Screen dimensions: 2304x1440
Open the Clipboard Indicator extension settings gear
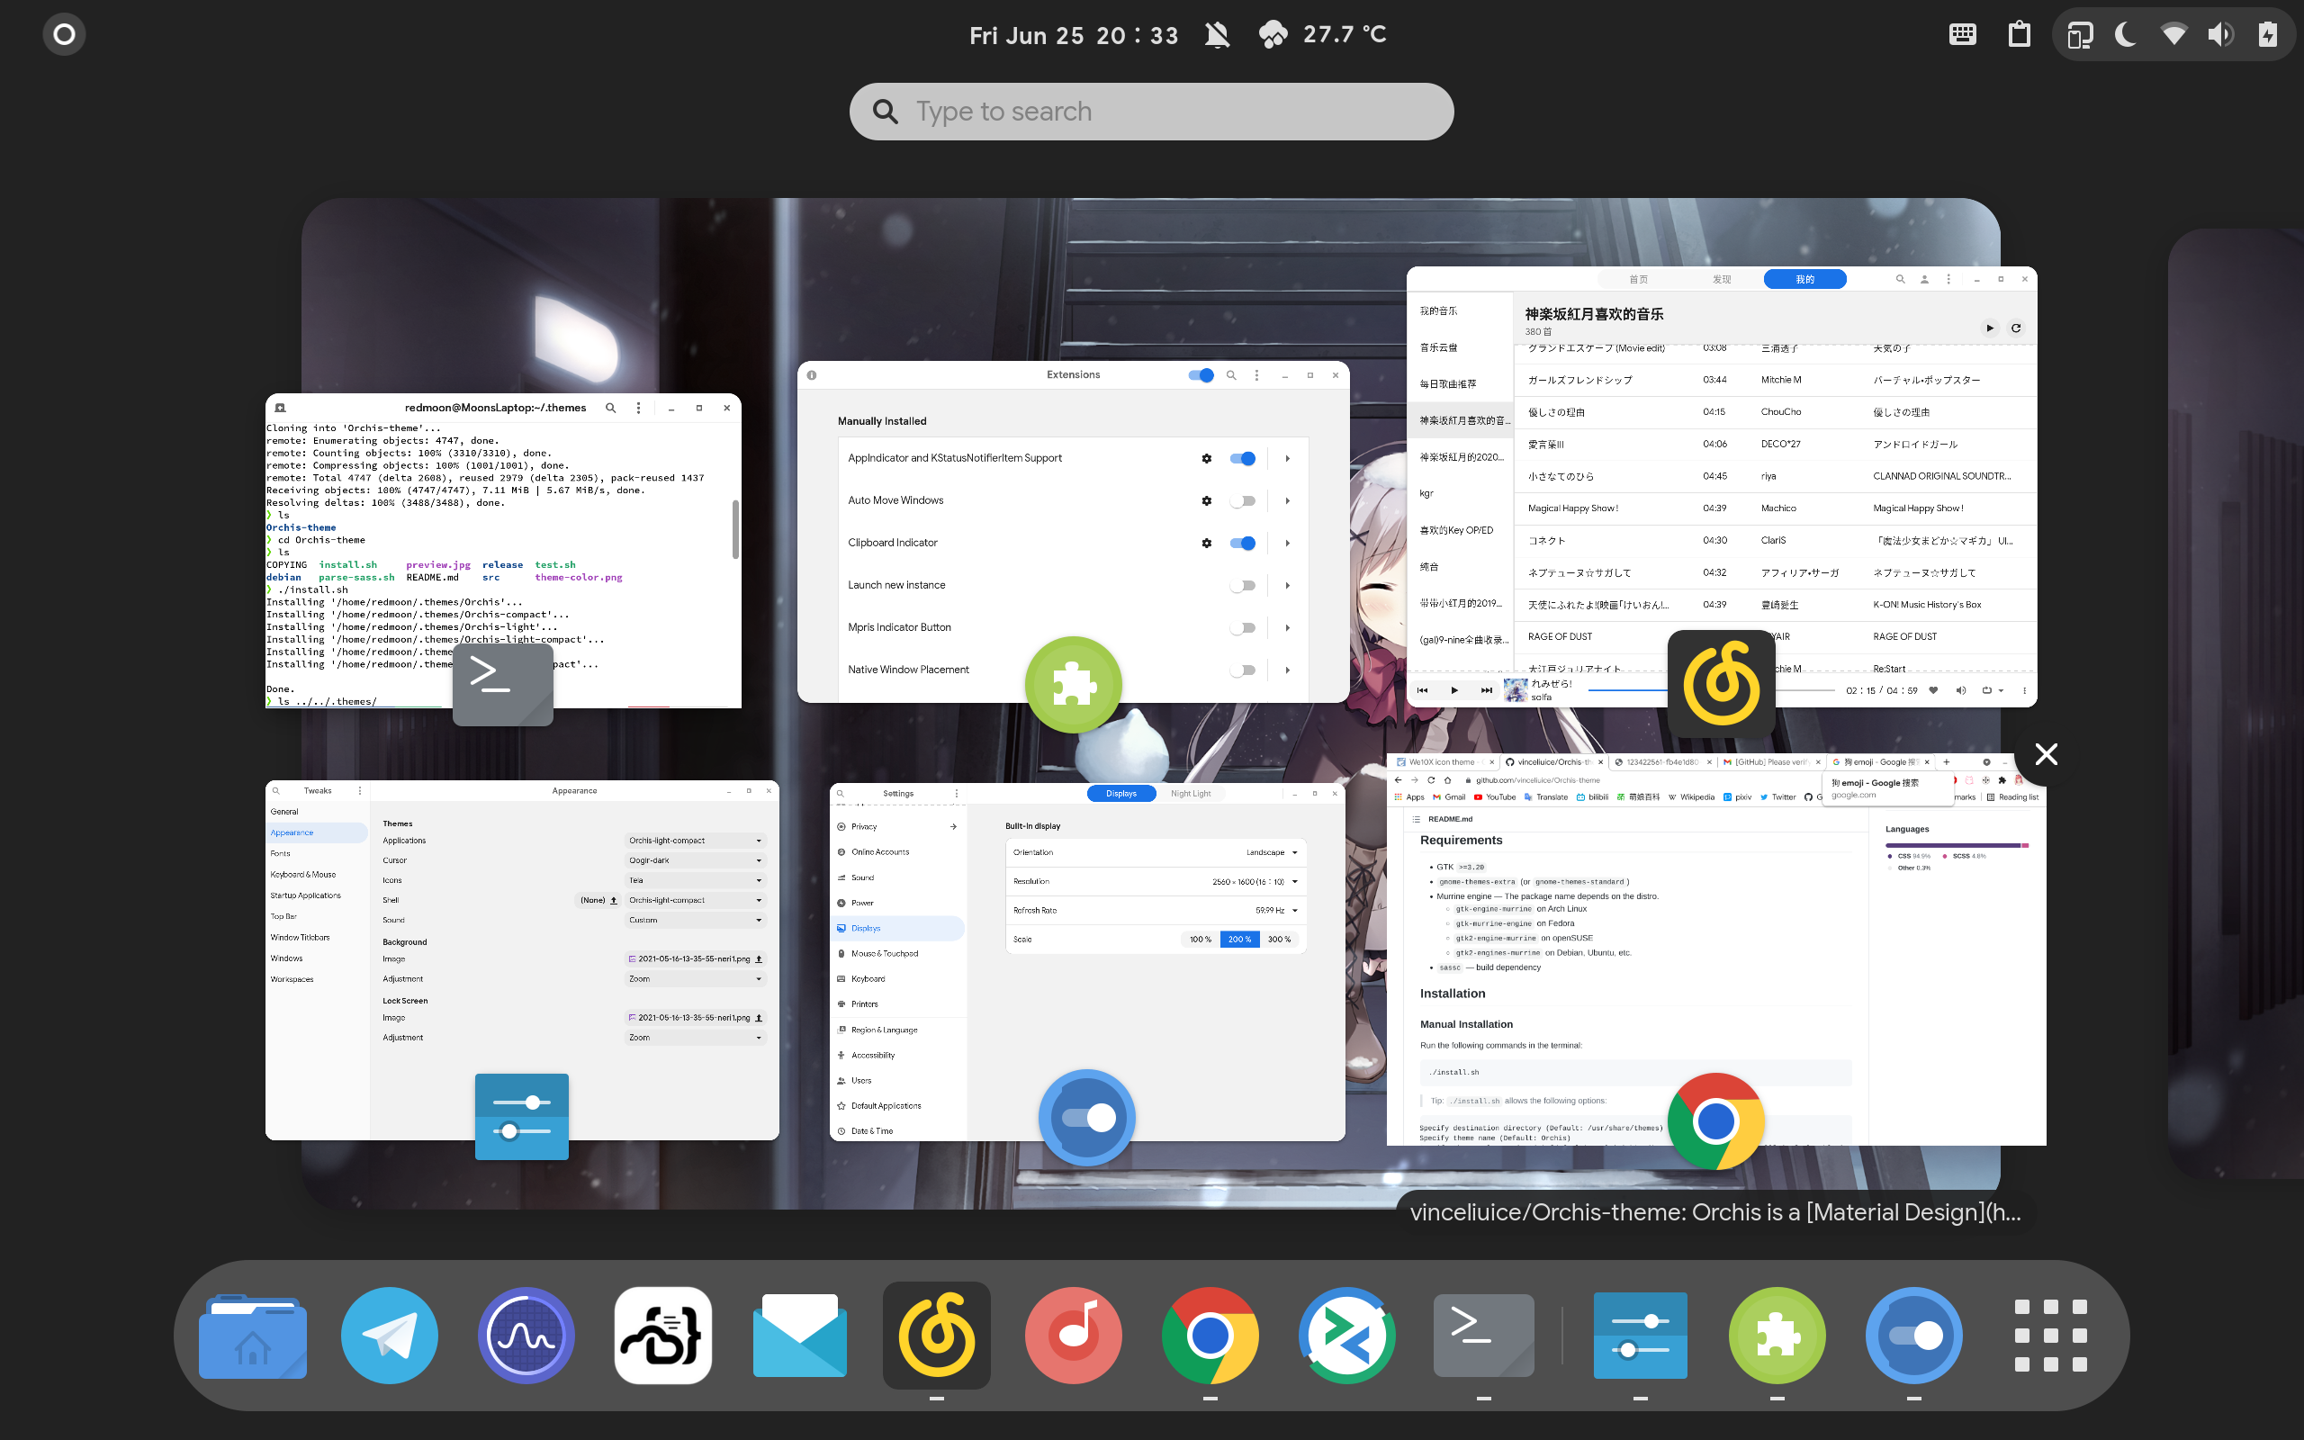(x=1205, y=543)
